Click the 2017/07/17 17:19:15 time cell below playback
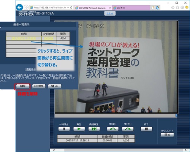Image resolution: width=190 pixels, height=152 pixels. 78,141
